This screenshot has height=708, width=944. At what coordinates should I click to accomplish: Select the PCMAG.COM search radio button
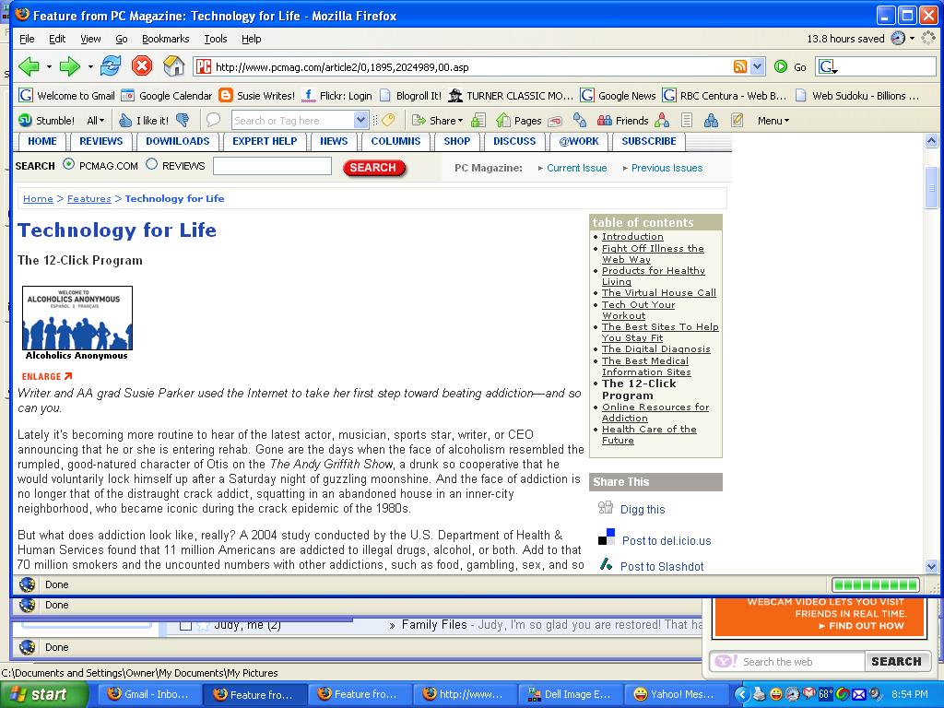tap(69, 164)
